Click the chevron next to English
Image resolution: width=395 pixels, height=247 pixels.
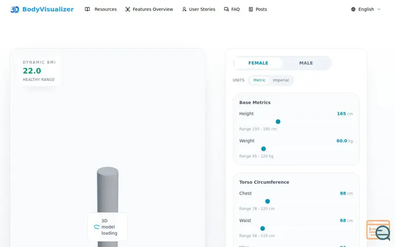pyautogui.click(x=379, y=9)
